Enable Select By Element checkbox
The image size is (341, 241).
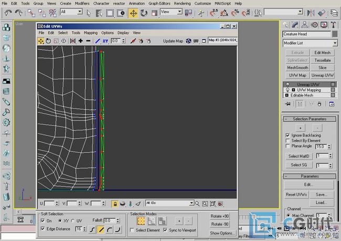(287, 141)
